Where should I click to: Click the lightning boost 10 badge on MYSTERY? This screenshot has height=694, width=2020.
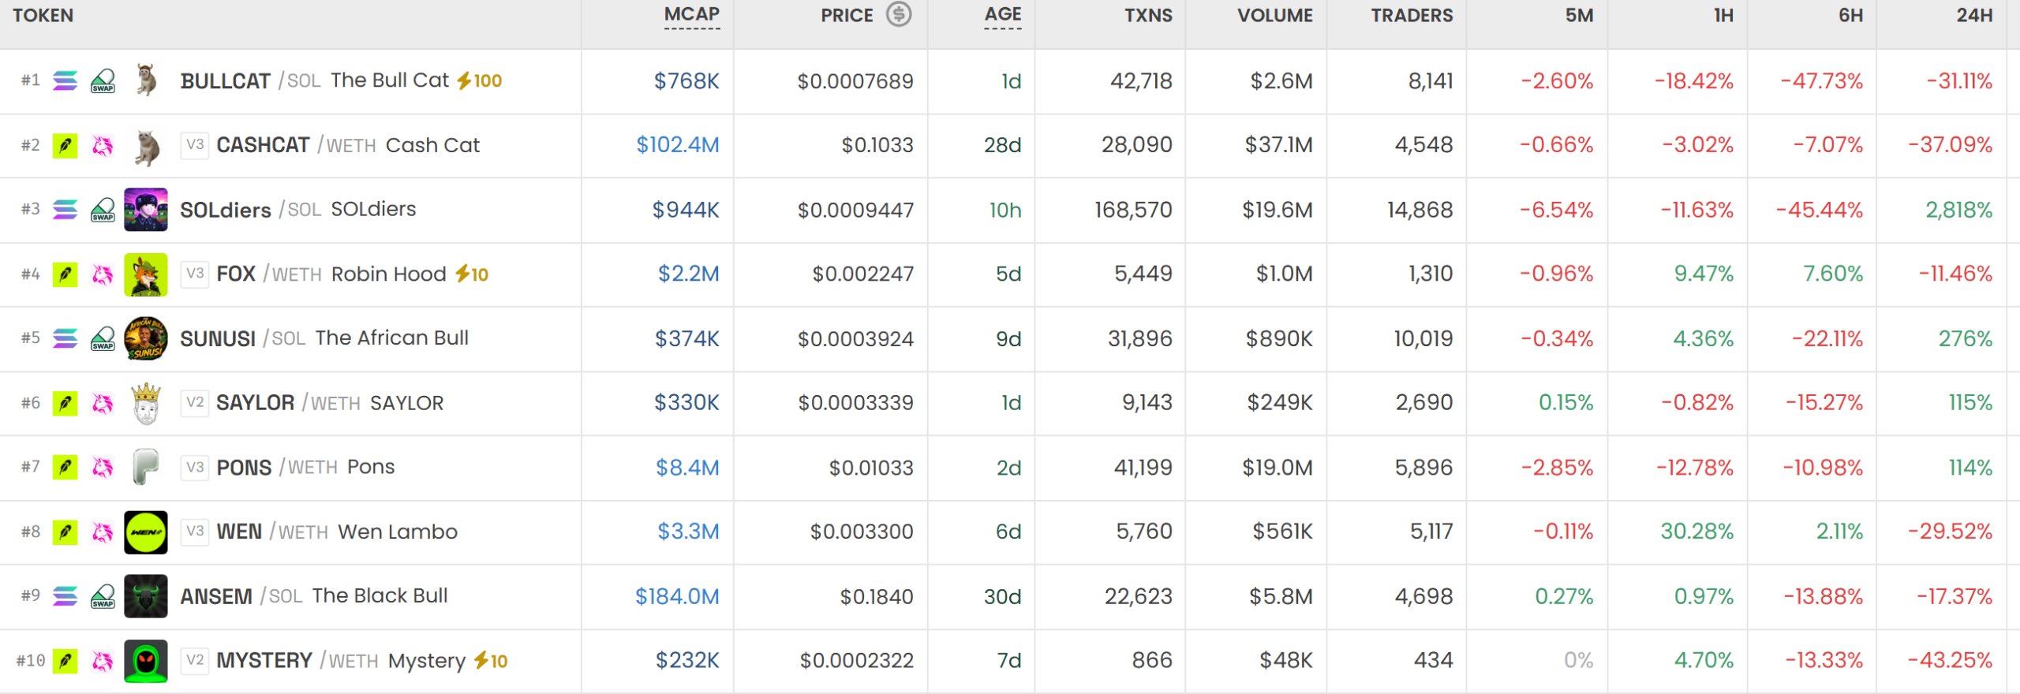click(490, 661)
